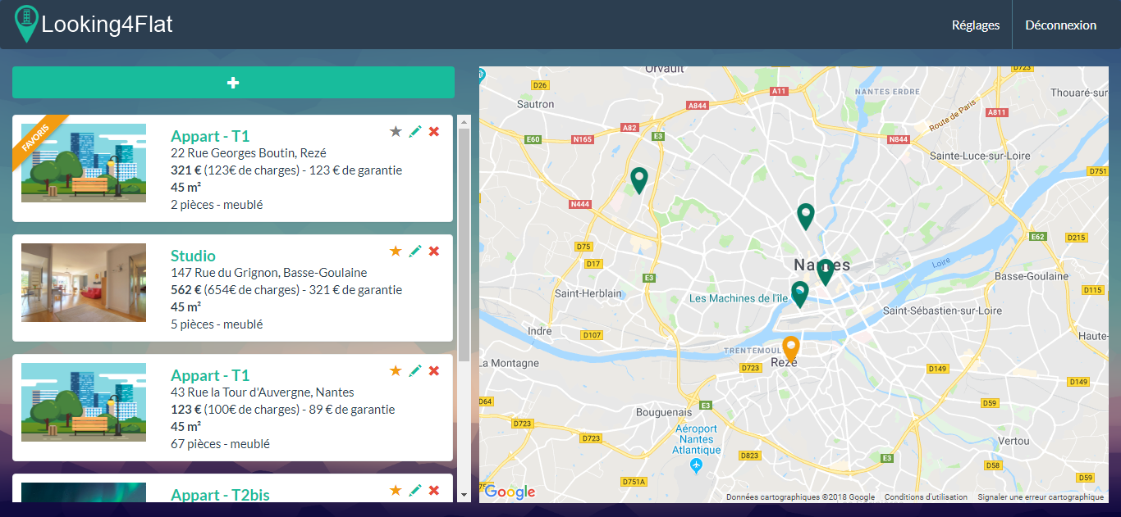Toggle favorite star on Studio listing
The image size is (1121, 517).
(396, 252)
